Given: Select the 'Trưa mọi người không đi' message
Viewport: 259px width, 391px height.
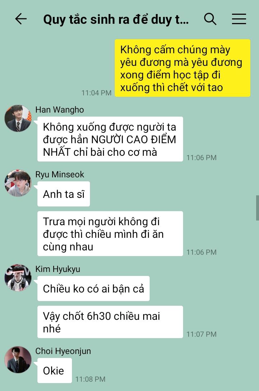Looking at the screenshot, I should (x=110, y=234).
